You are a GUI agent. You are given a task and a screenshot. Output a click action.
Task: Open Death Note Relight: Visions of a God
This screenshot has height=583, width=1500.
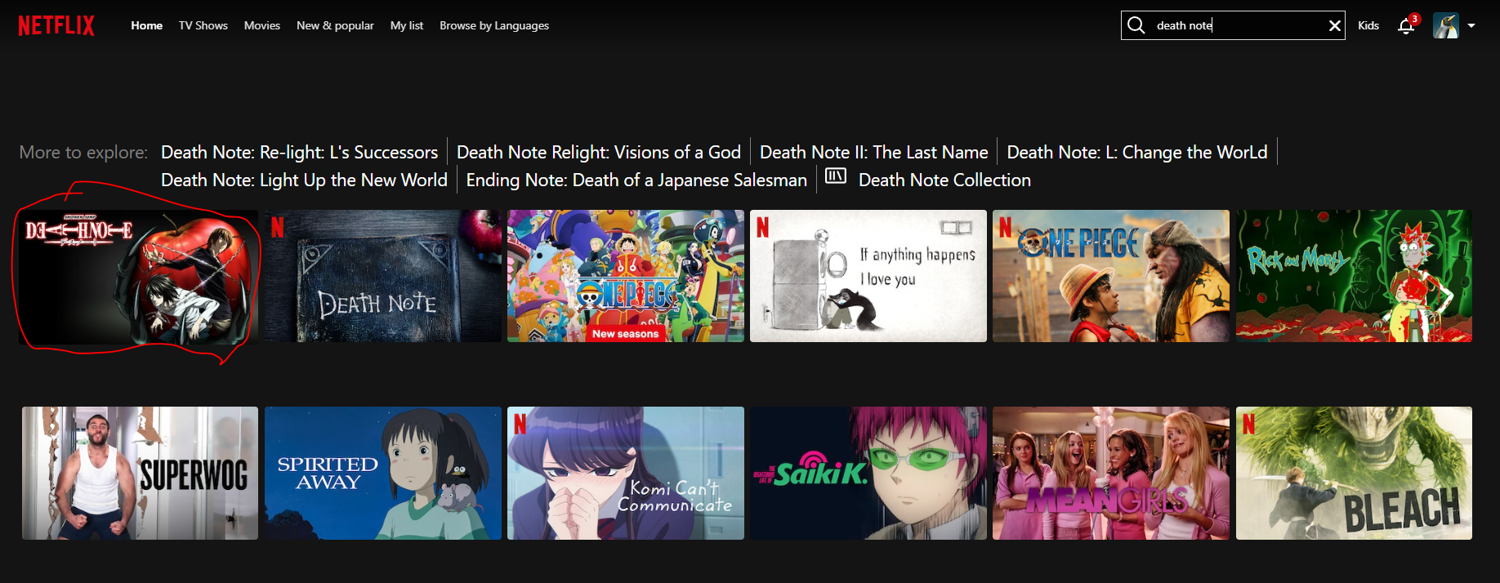[599, 153]
